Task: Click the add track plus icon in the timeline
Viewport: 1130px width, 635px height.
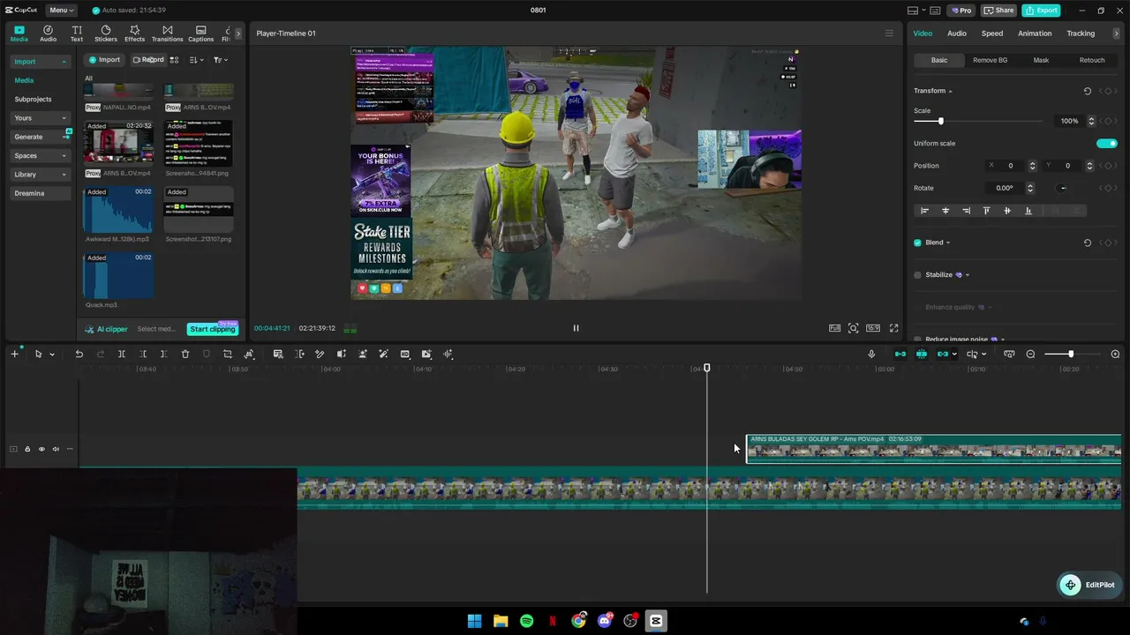Action: (14, 354)
